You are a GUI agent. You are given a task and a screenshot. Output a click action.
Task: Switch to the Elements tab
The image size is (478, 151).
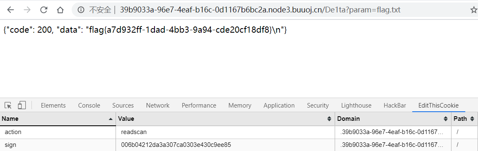click(x=53, y=105)
